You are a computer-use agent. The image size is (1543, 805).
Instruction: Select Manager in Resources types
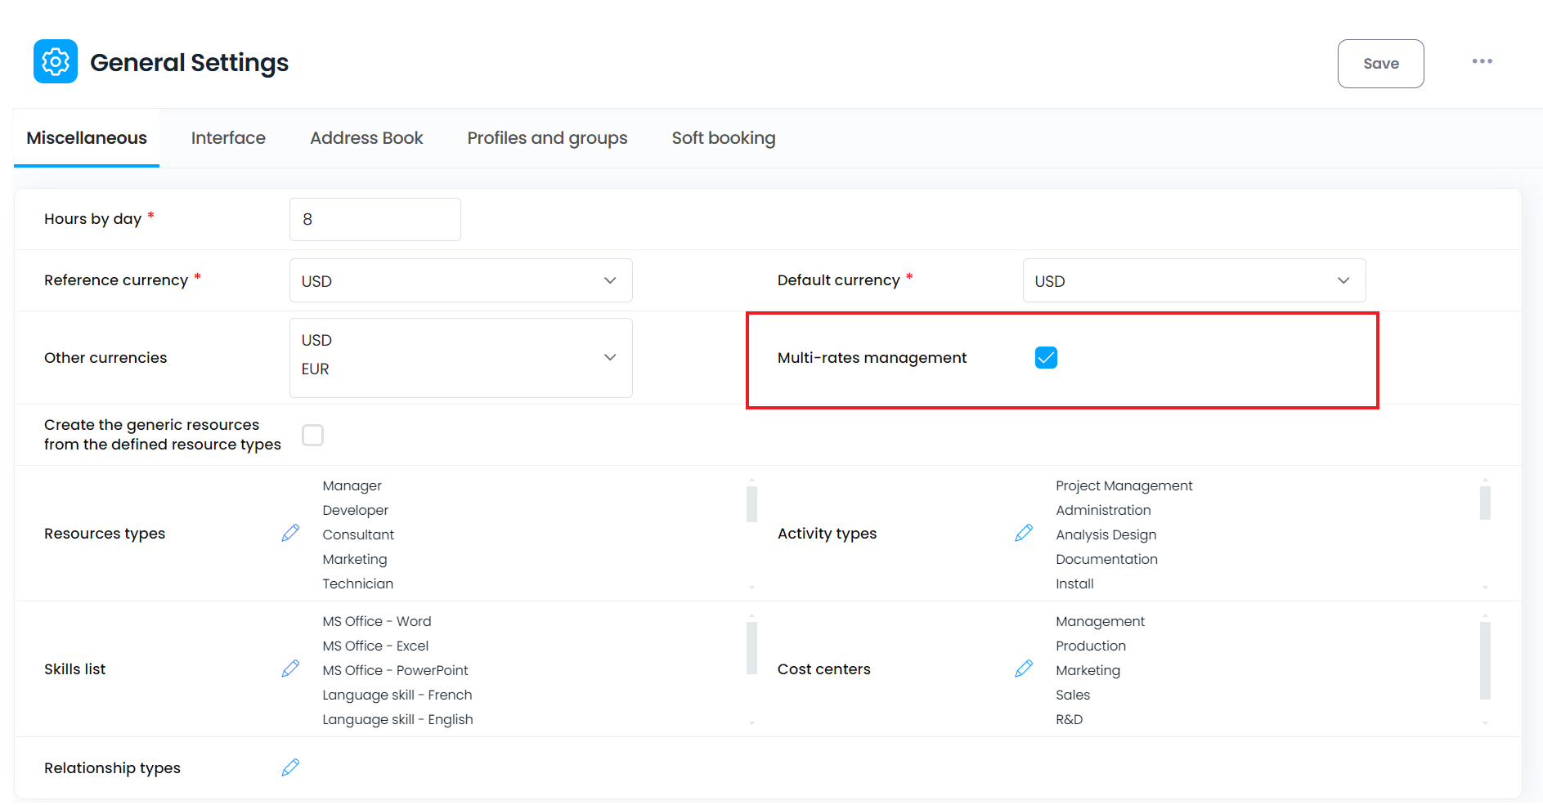(x=352, y=485)
